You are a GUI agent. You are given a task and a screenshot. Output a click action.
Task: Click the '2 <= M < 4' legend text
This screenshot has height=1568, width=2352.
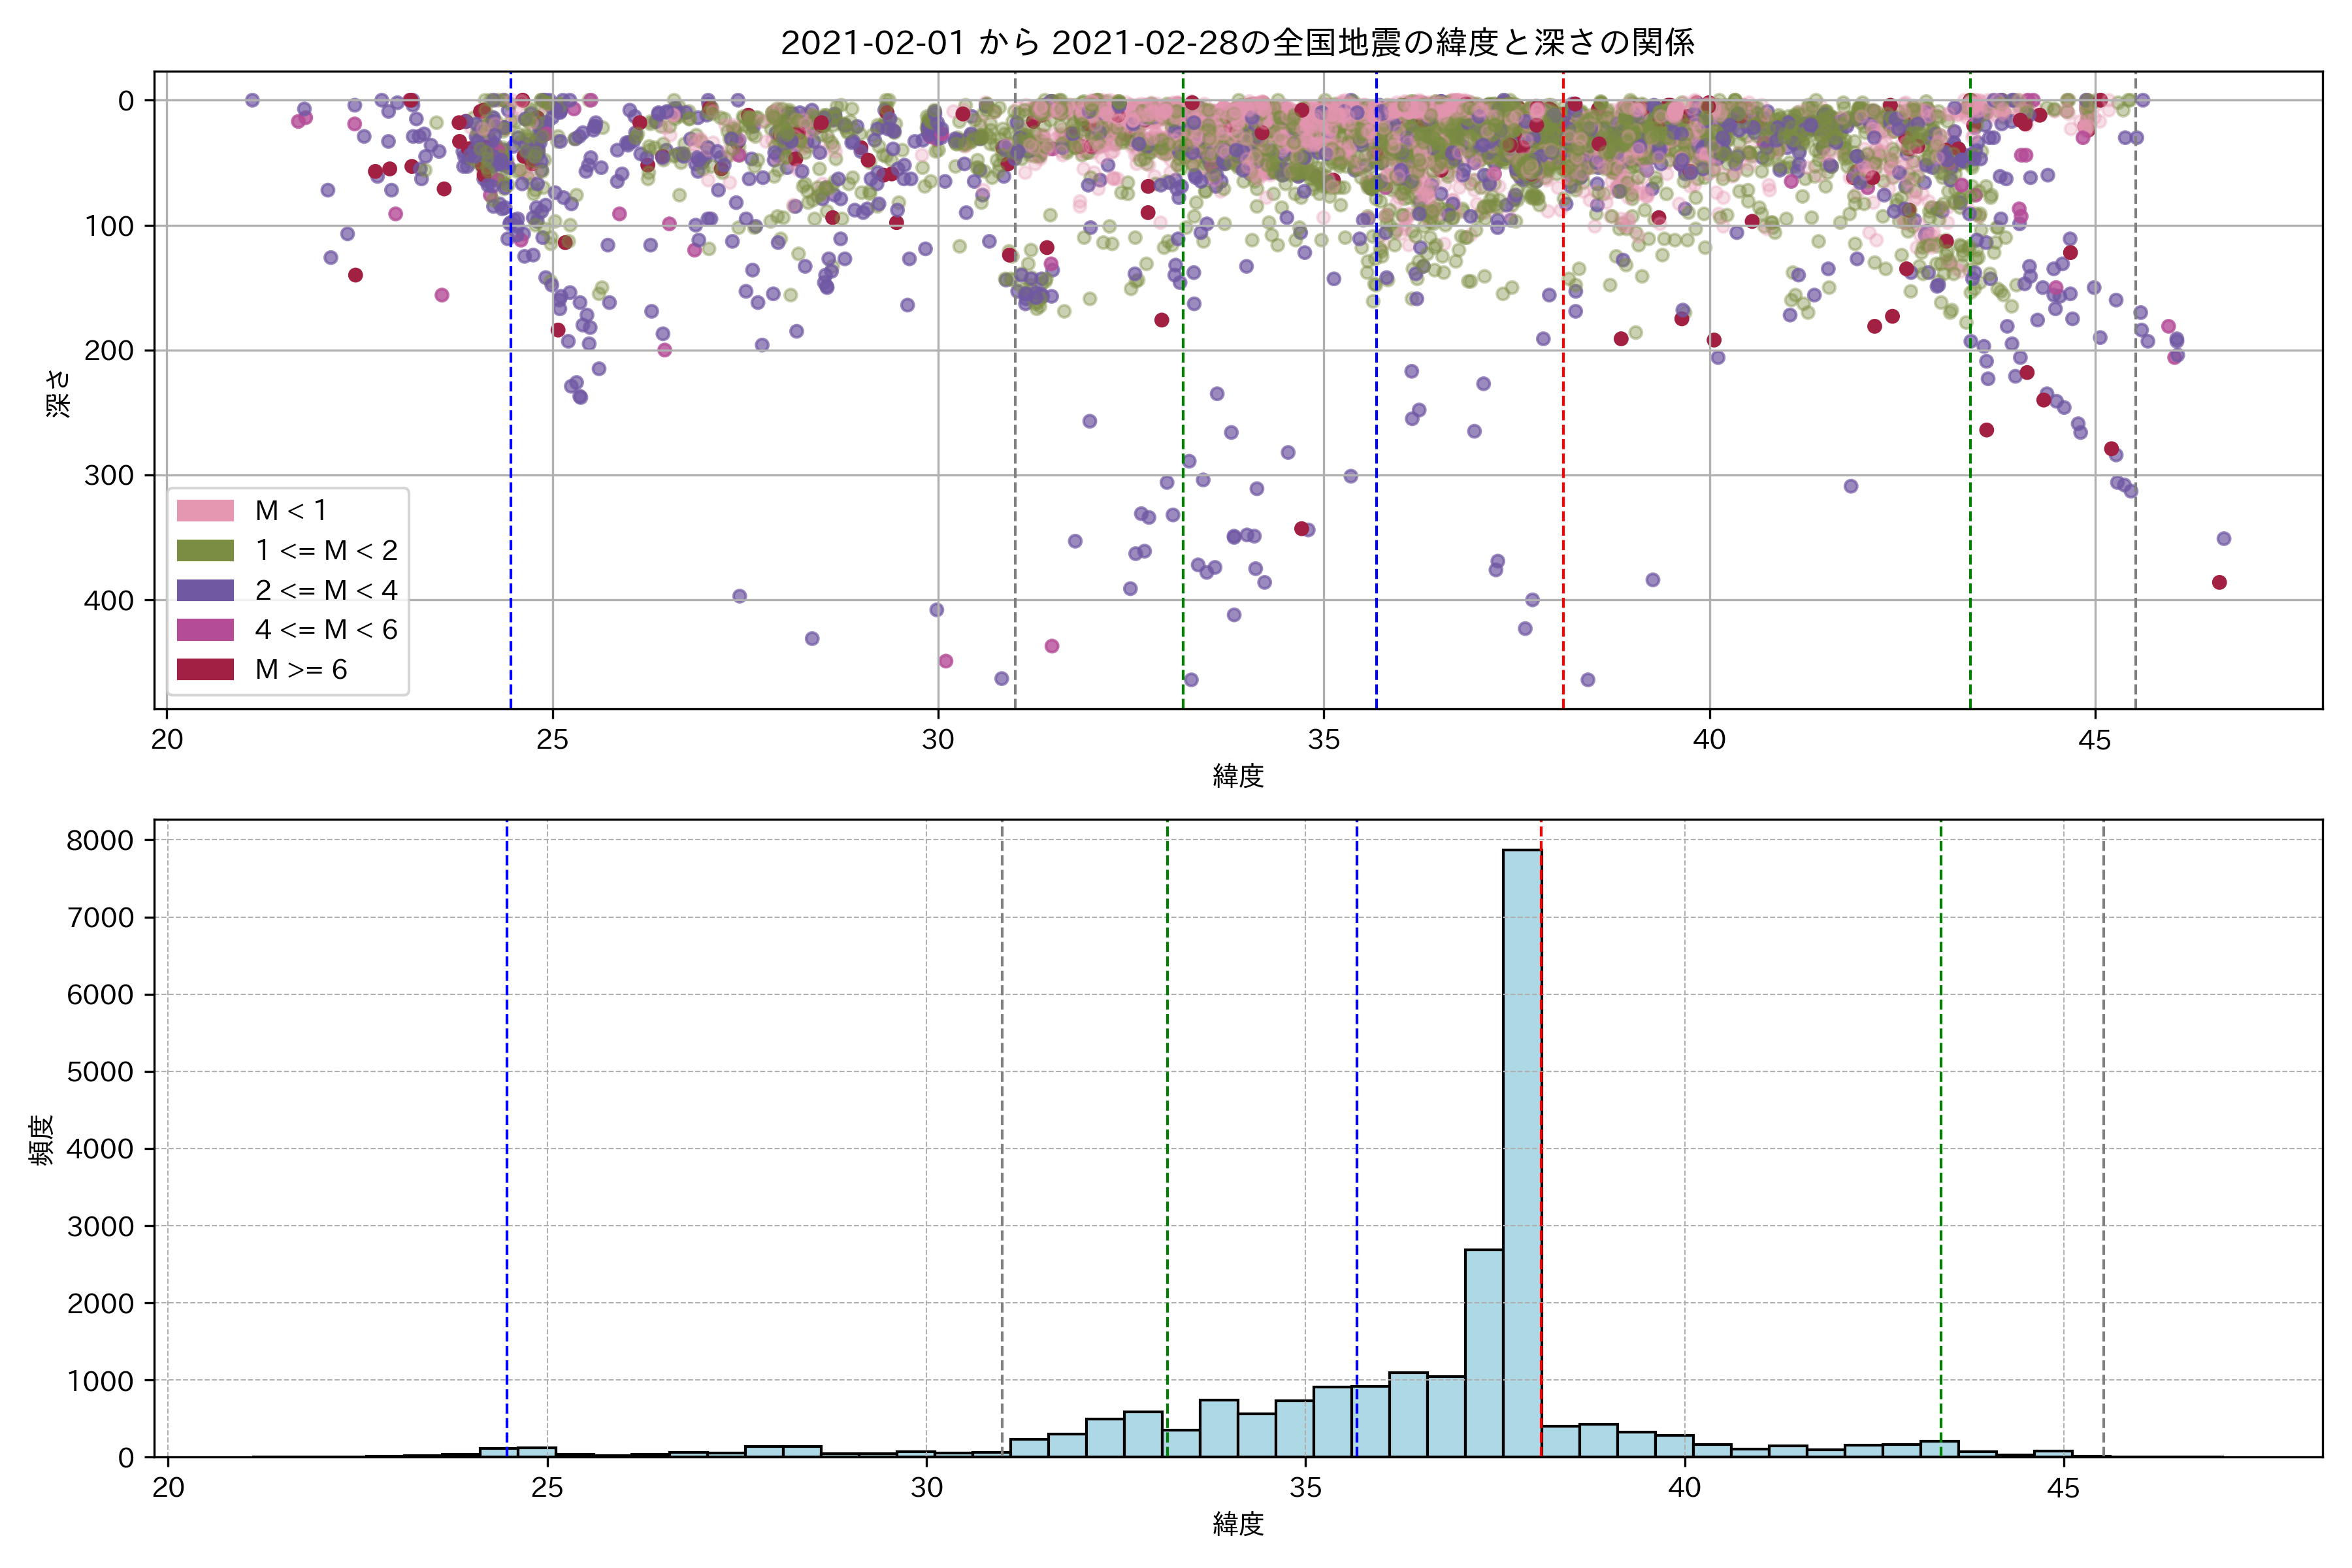326,590
